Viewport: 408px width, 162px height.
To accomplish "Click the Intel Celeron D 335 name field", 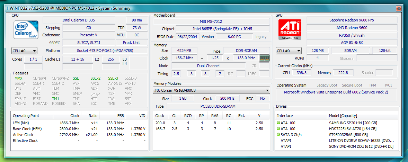I will [x=78, y=20].
